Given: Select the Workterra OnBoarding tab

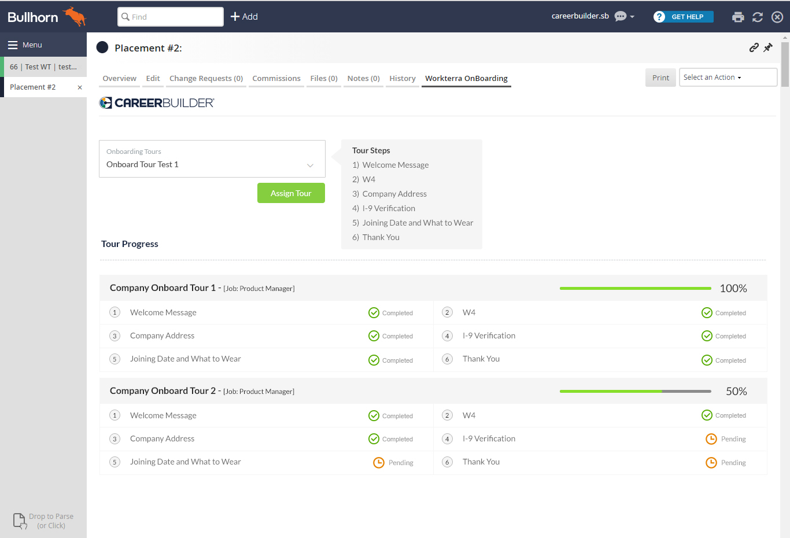Looking at the screenshot, I should point(466,78).
